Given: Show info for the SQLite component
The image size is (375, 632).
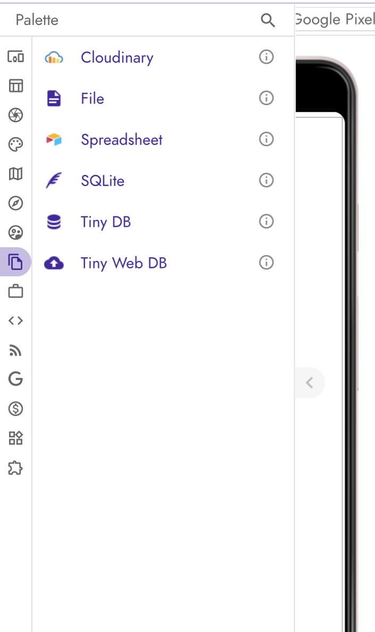Looking at the screenshot, I should (x=266, y=181).
